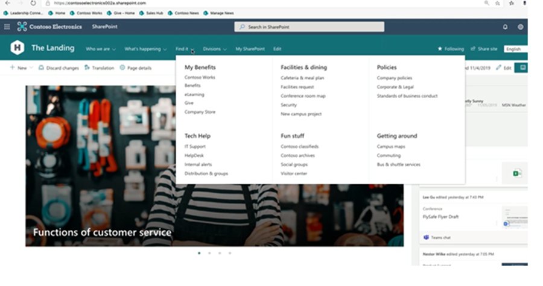Screen dimensions: 543x286
Task: Expand the What's happening dropdown
Action: tap(145, 49)
